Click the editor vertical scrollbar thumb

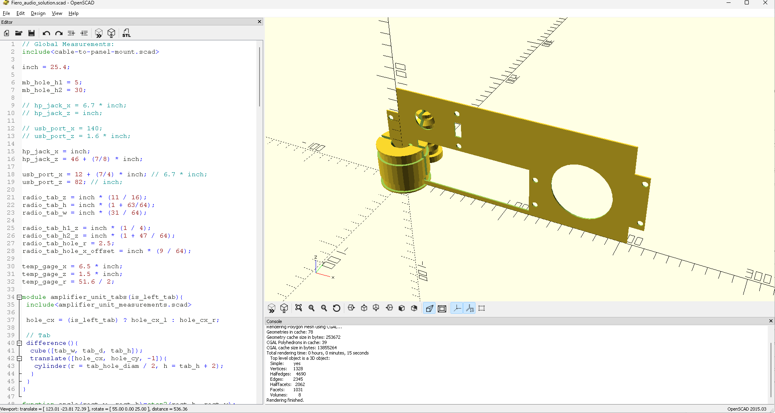260,77
